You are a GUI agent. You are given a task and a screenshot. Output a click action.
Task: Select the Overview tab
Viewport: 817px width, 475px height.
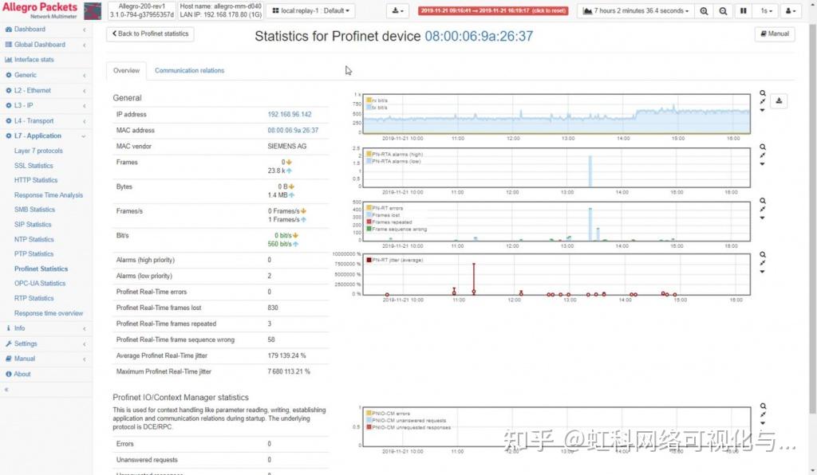click(x=126, y=70)
